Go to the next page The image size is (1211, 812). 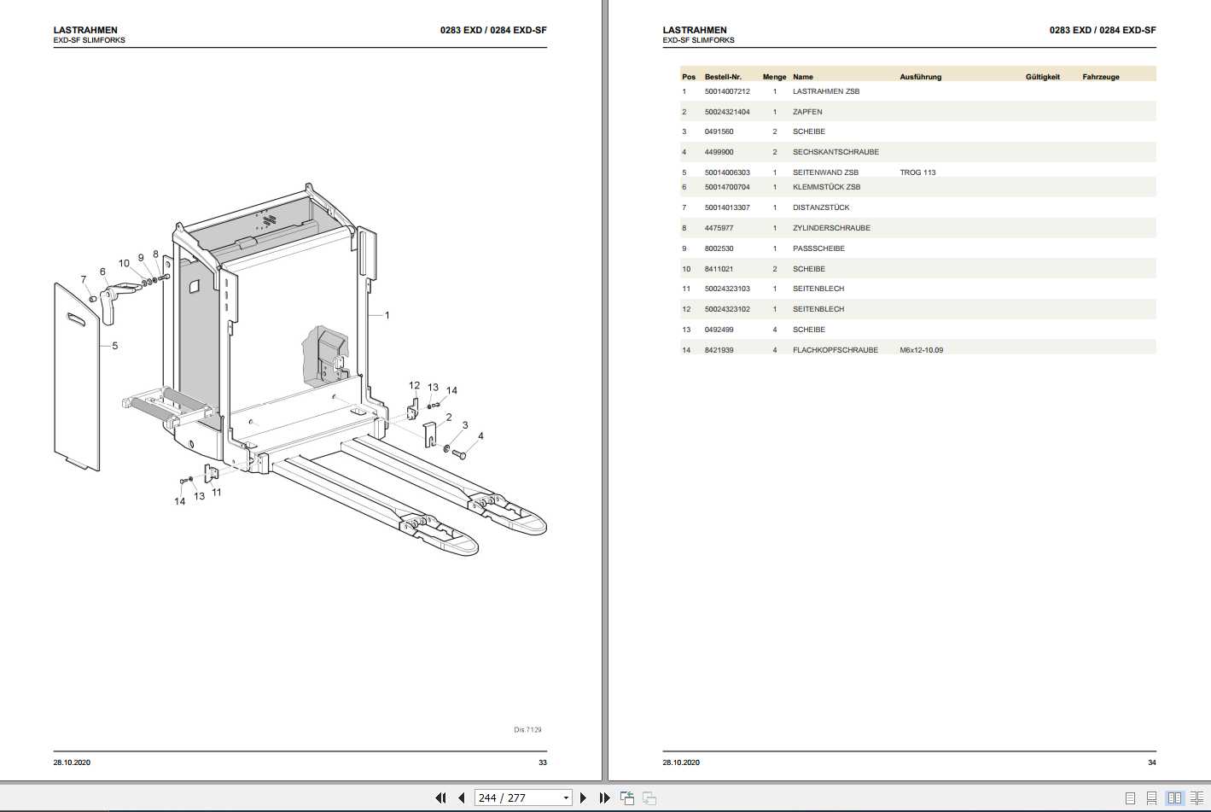[584, 797]
